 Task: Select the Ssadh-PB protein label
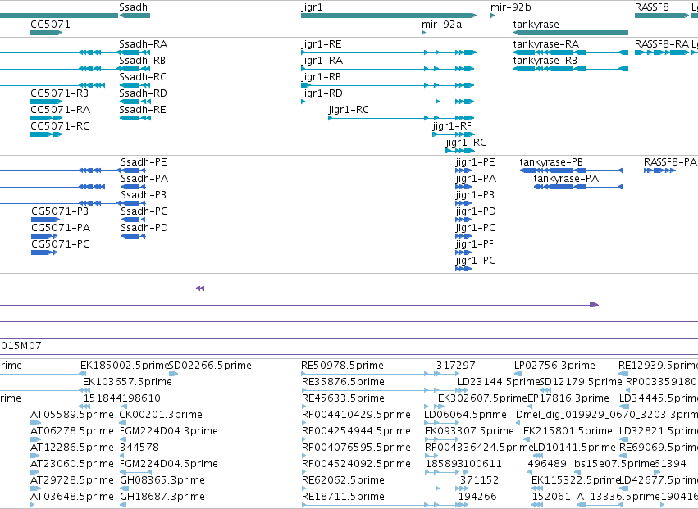tap(144, 195)
